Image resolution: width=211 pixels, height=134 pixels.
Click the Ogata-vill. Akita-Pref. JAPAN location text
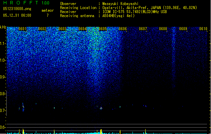(x=150, y=8)
